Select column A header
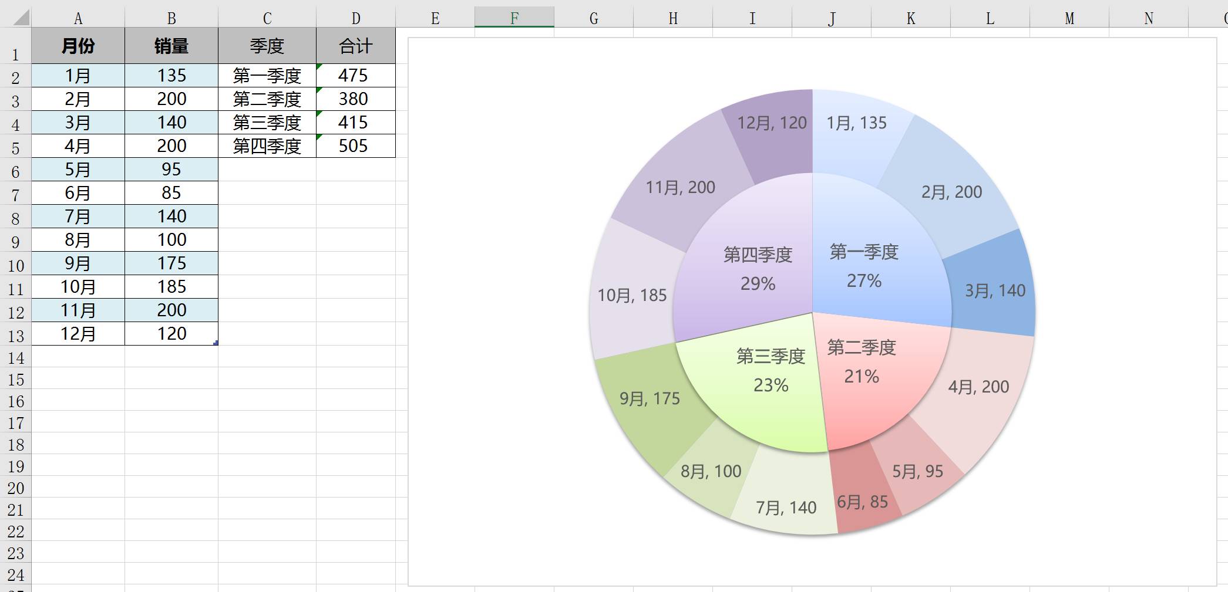1228x592 pixels. (78, 19)
